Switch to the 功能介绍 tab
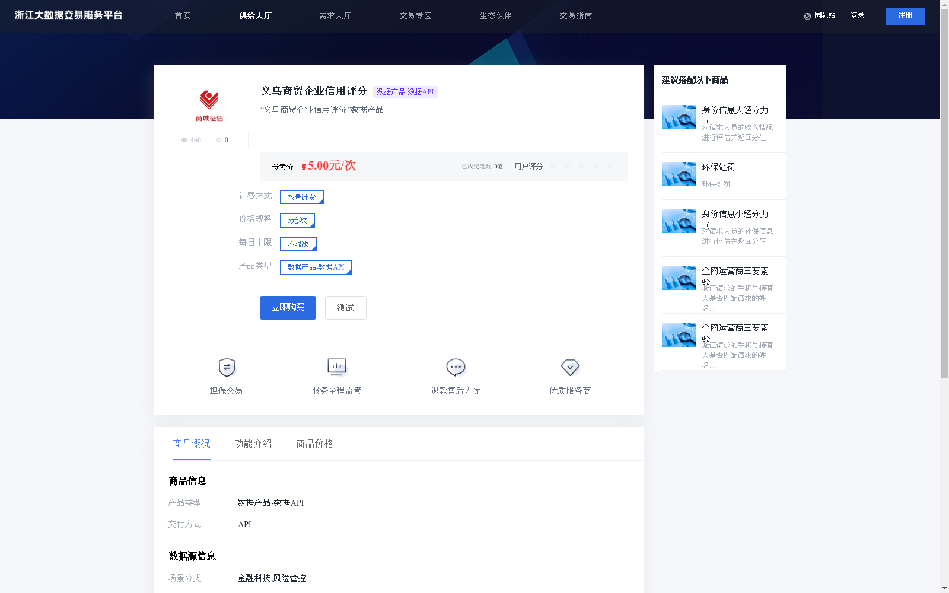Viewport: 949px width, 593px height. click(253, 444)
